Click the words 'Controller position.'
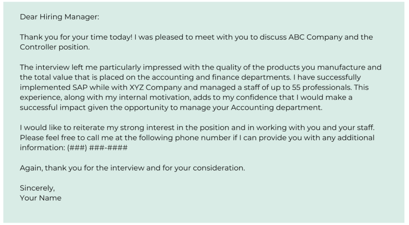The width and height of the screenshot is (409, 225). [55, 47]
